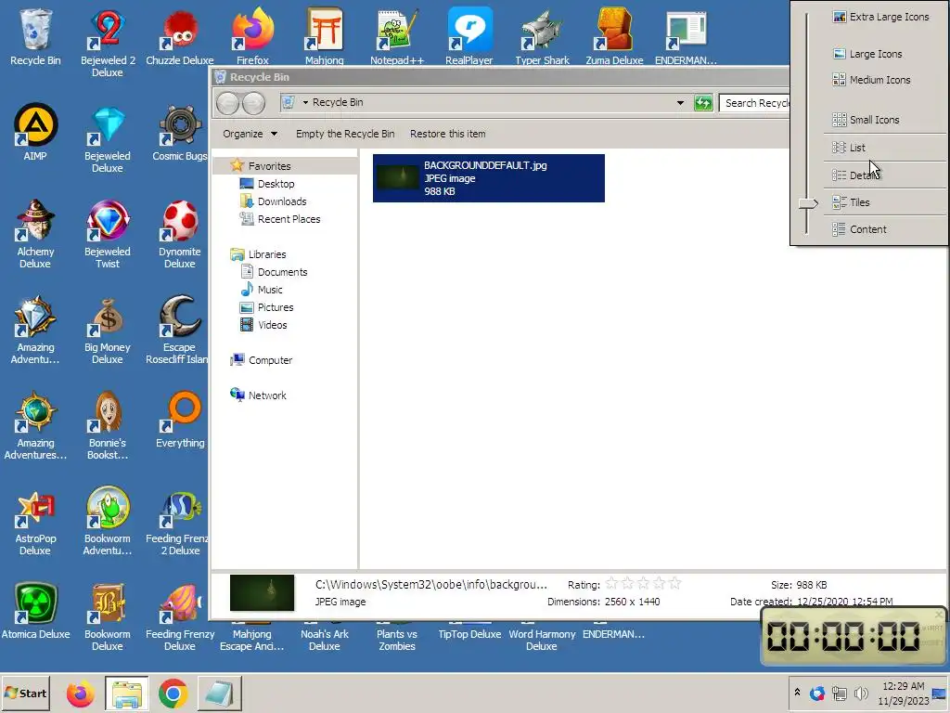The image size is (950, 713).
Task: Select the AIMP desktop shortcut
Action: (35, 131)
